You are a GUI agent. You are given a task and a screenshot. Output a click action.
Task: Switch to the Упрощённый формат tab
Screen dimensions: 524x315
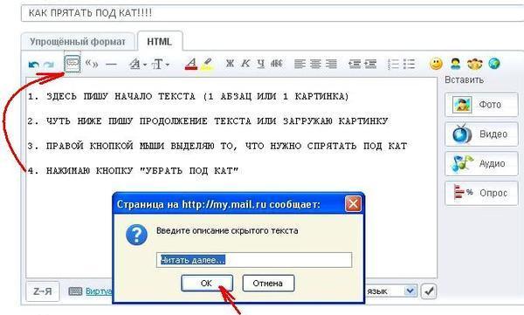click(78, 42)
